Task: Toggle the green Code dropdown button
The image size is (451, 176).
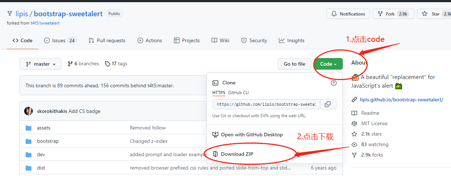Action: [328, 64]
